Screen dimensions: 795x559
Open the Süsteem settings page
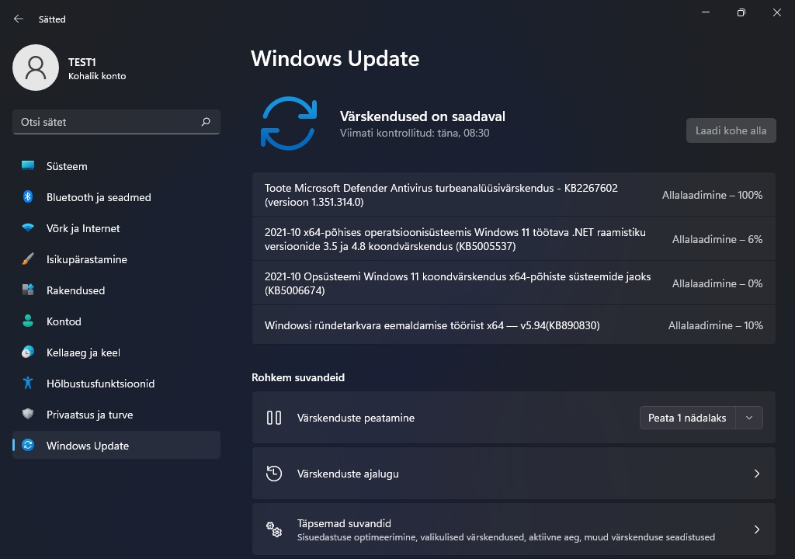(116, 166)
